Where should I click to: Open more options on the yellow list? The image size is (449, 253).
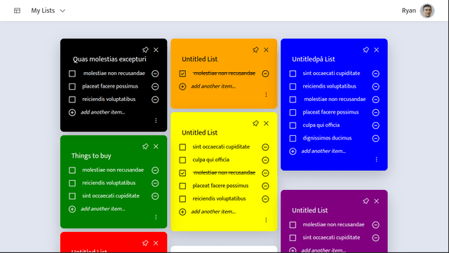click(266, 220)
